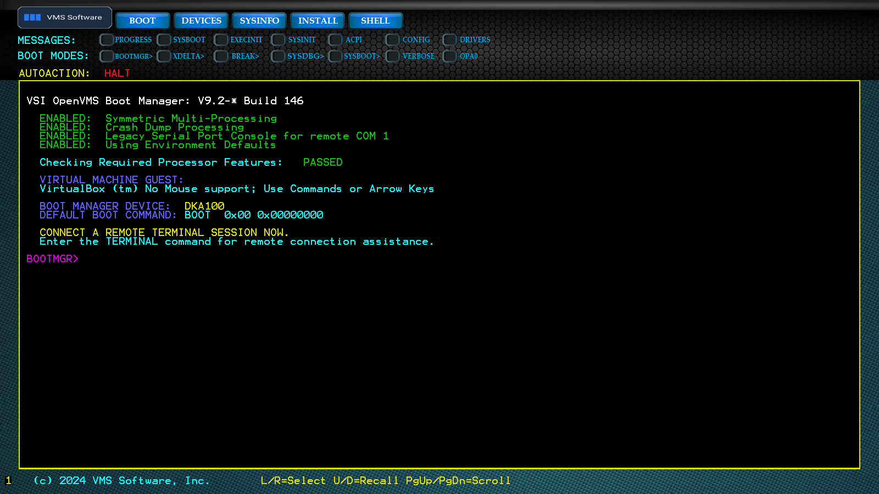Enable the PROGRESS messages checkbox

click(x=107, y=40)
